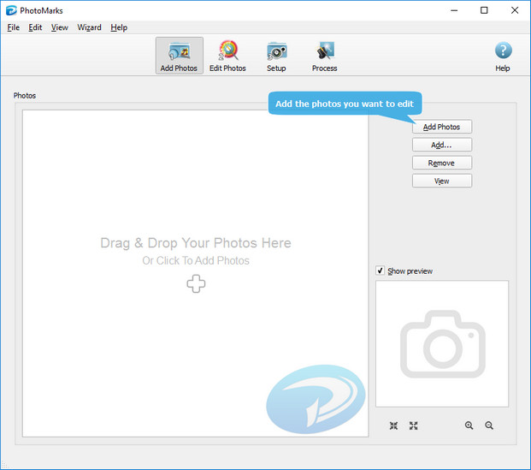Go to the Edit Photos step
This screenshot has width=531, height=470.
pyautogui.click(x=227, y=56)
